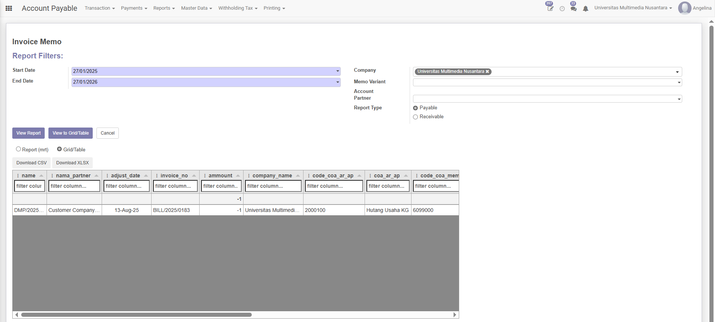Click Angelina's user avatar
Image resolution: width=715 pixels, height=322 pixels.
click(684, 8)
